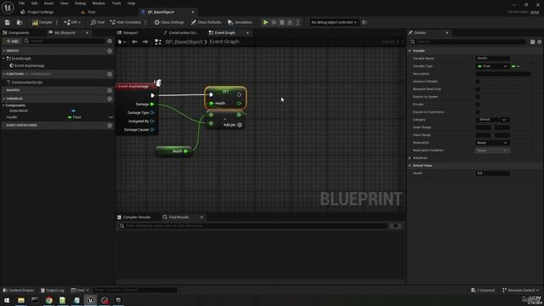Add new function with plus icon
The height and width of the screenshot is (306, 544).
pos(110,74)
